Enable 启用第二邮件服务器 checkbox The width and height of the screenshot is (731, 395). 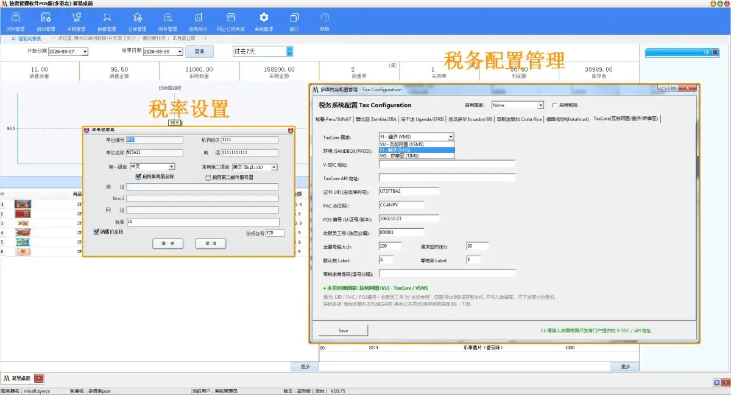click(208, 178)
